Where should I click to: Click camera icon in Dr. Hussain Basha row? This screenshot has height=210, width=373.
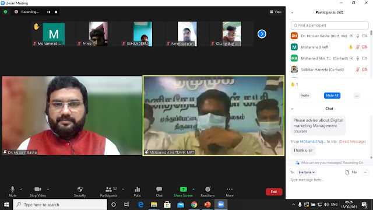click(x=364, y=36)
